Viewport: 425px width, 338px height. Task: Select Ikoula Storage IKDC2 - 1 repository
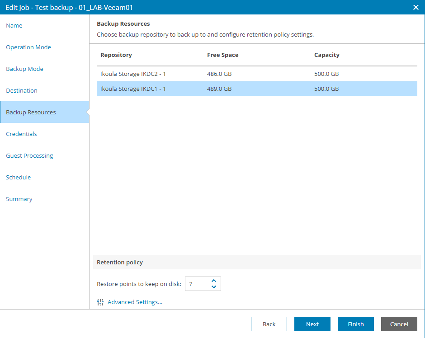coord(257,74)
